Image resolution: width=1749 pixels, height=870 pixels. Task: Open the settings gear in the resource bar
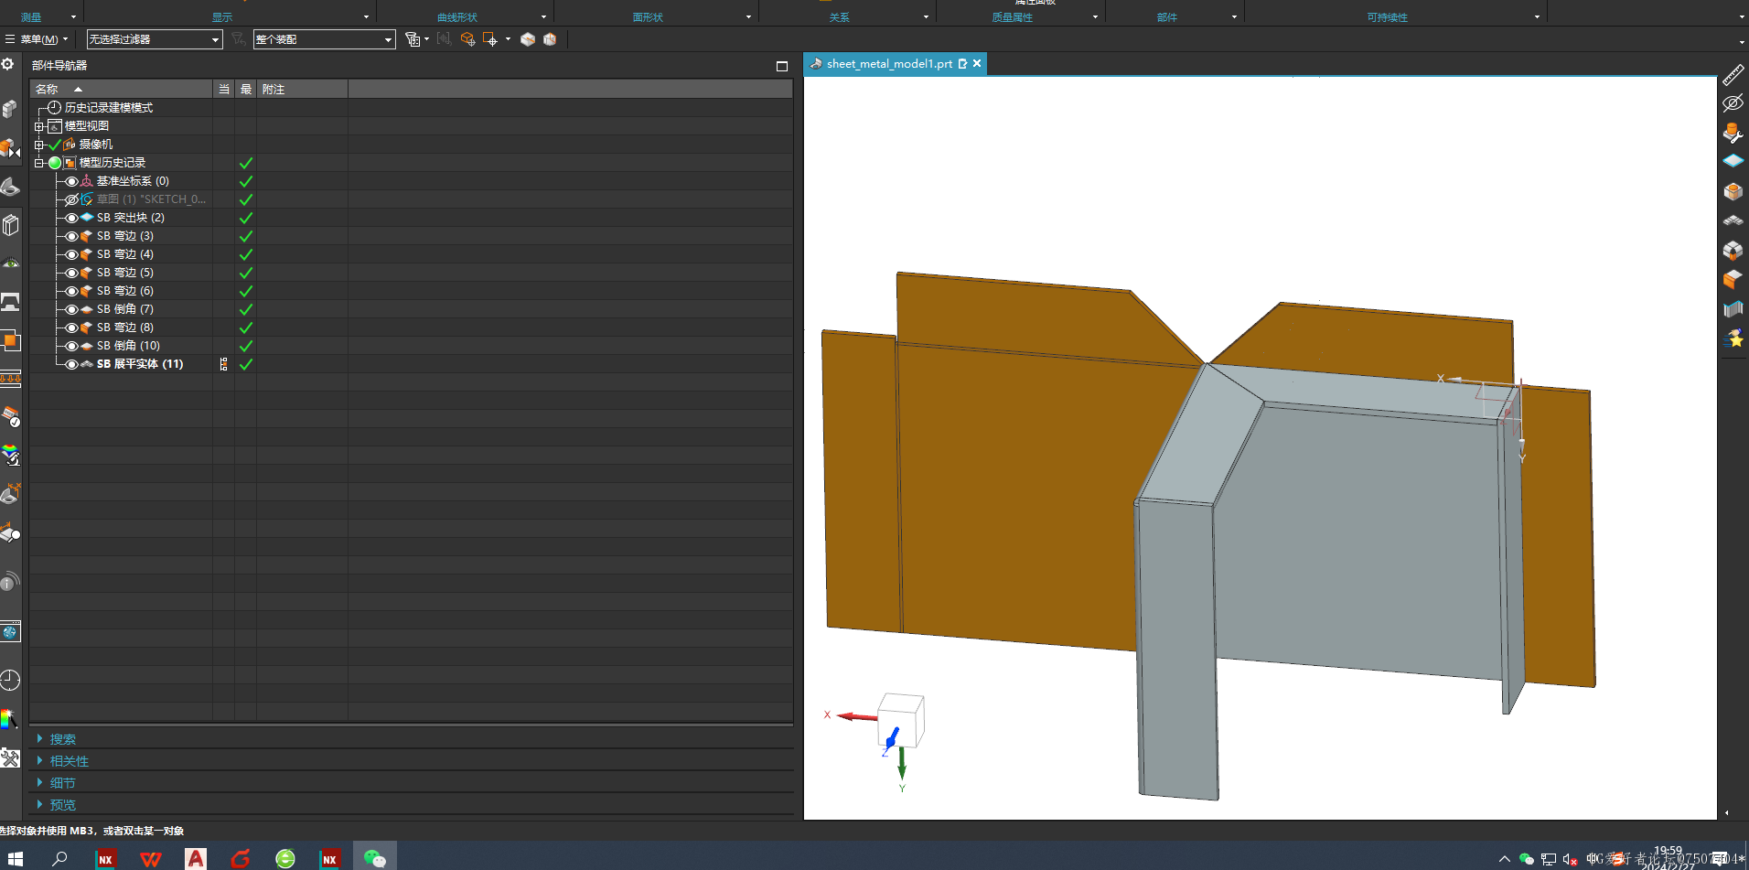(8, 64)
